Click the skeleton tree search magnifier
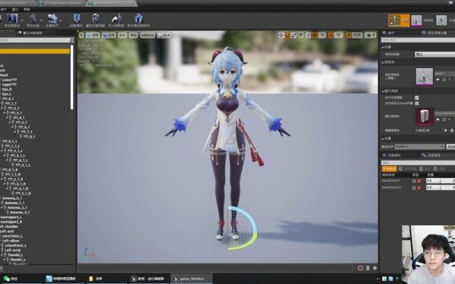Image resolution: width=455 pixels, height=284 pixels. pos(72,40)
